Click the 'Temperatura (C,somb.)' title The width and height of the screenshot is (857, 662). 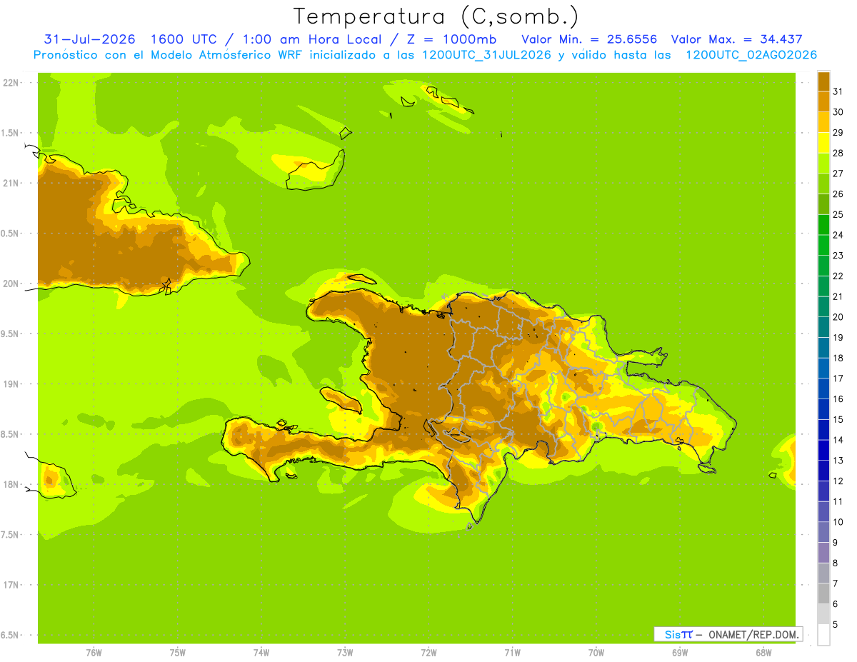(x=436, y=16)
